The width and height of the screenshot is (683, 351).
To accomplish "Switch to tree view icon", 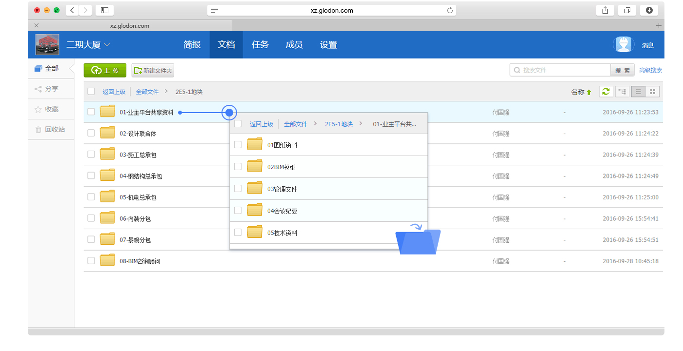I will (x=622, y=92).
